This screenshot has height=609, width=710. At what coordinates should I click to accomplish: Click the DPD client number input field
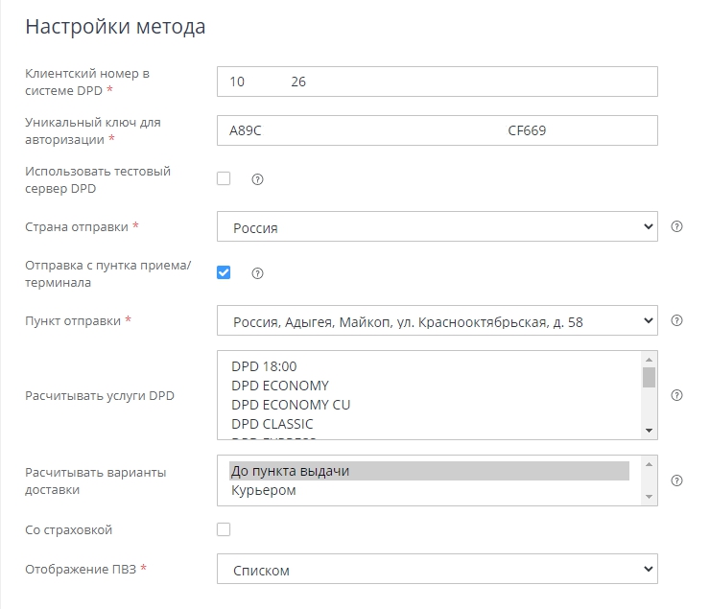click(x=437, y=82)
